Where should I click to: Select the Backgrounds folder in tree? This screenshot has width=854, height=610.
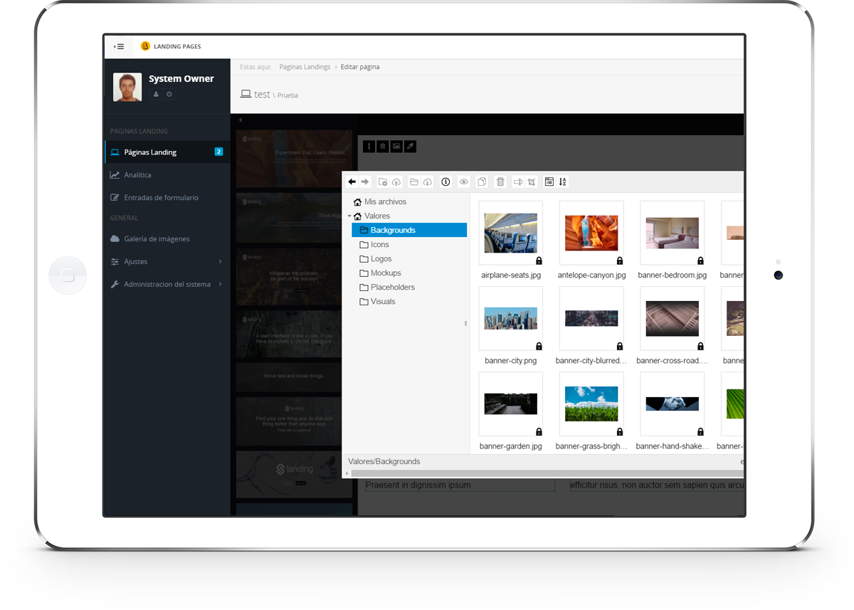409,230
